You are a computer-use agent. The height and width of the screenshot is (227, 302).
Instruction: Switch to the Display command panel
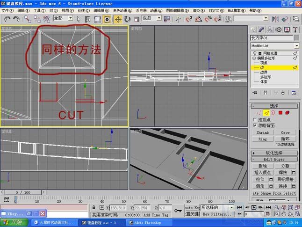click(x=287, y=29)
